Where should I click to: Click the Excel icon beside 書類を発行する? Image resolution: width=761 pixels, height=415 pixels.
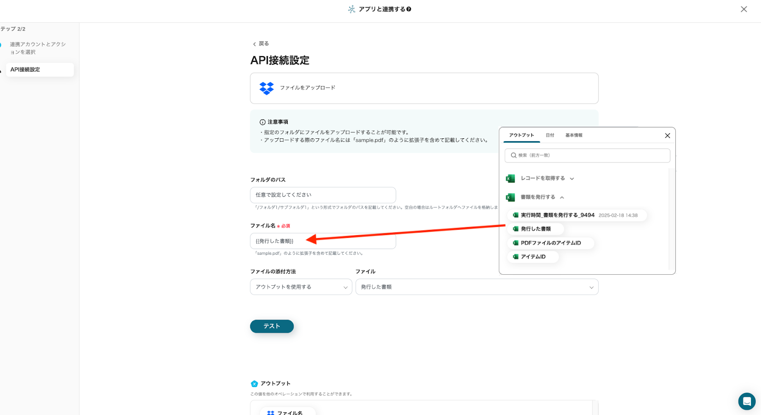point(510,197)
